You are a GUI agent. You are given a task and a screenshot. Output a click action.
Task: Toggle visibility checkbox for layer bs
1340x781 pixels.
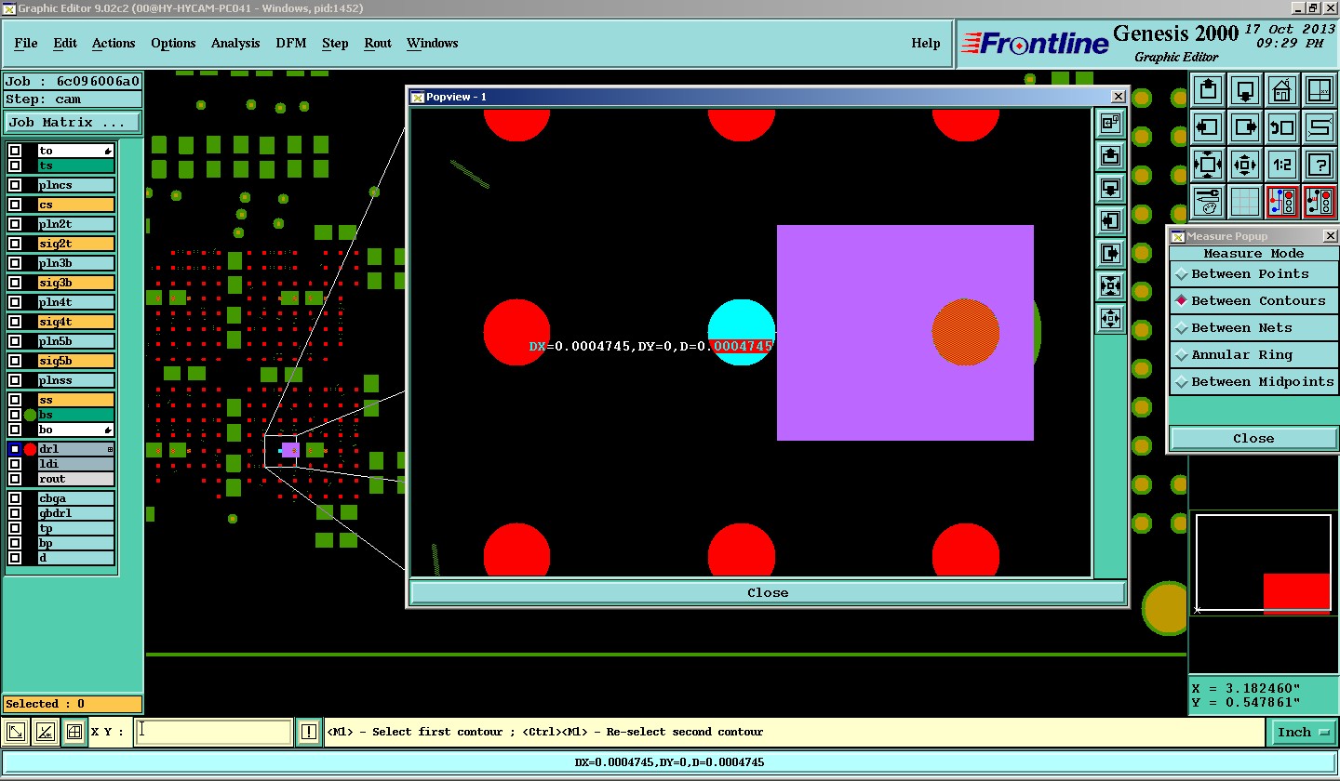point(15,415)
